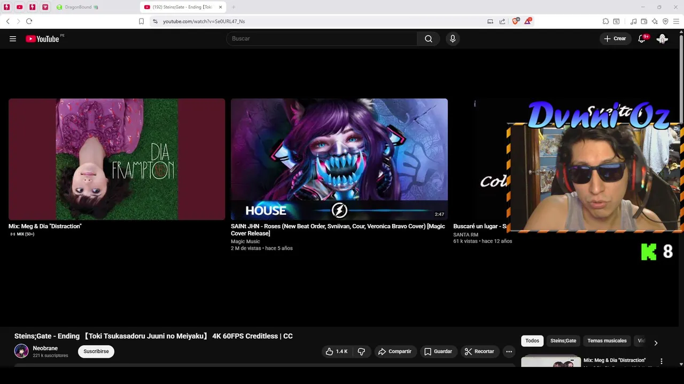The width and height of the screenshot is (684, 384).
Task: Like the video (1.4 K thumbs up)
Action: (337, 351)
